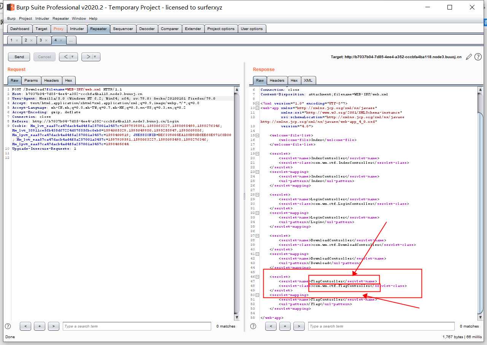Collapse the <web-app> fold marker on line 10
Image resolution: width=487 pixels, height=345 pixels.
[x=258, y=108]
